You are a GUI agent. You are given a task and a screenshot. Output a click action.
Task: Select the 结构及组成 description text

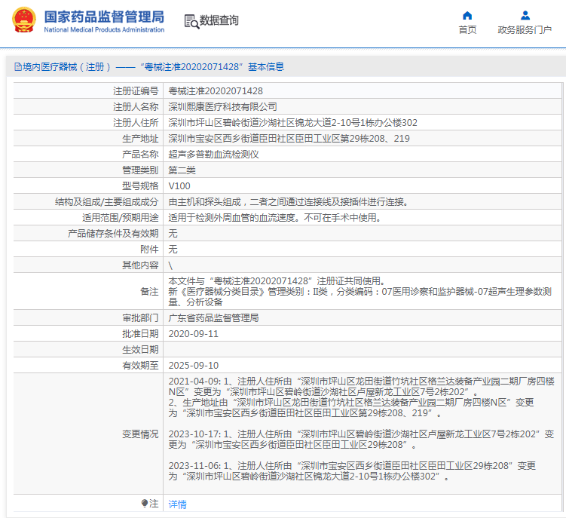click(289, 202)
